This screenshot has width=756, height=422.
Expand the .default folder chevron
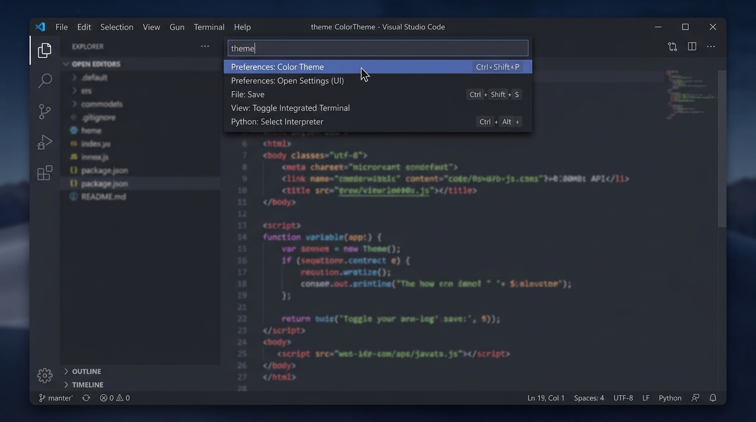[74, 77]
